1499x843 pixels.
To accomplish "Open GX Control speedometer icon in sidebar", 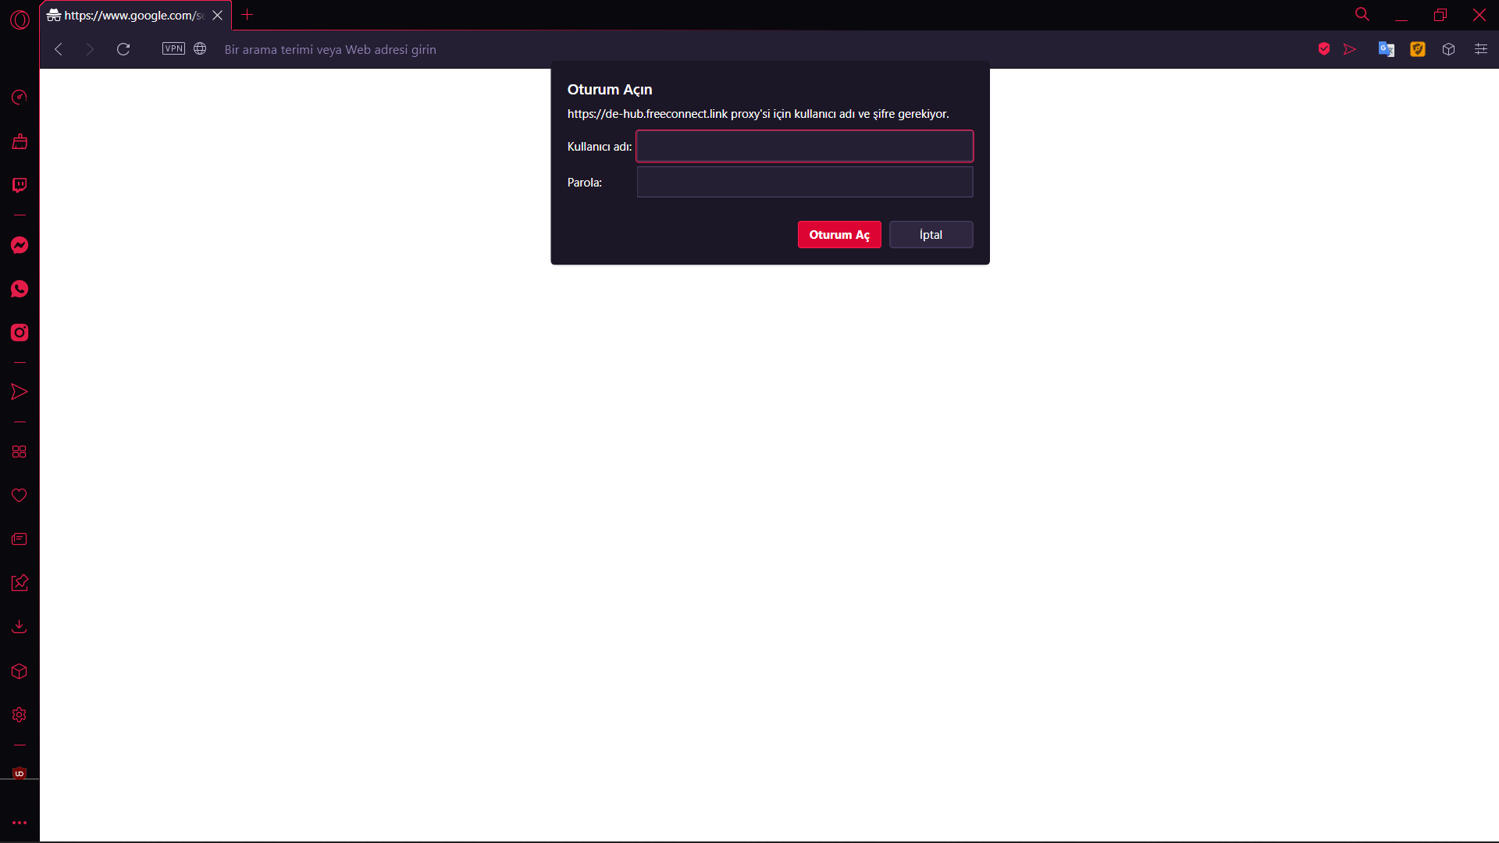I will pos(20,97).
